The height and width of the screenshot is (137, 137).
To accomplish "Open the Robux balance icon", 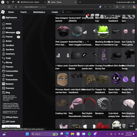I will coord(102,16).
